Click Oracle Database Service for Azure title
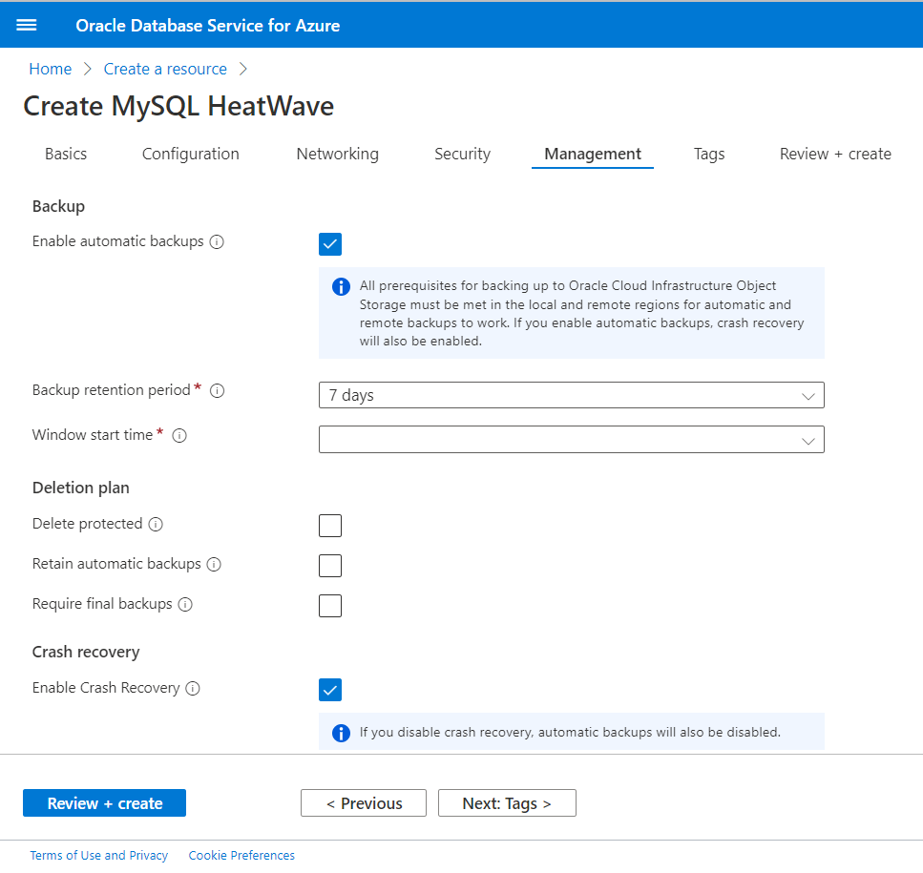 click(x=208, y=26)
